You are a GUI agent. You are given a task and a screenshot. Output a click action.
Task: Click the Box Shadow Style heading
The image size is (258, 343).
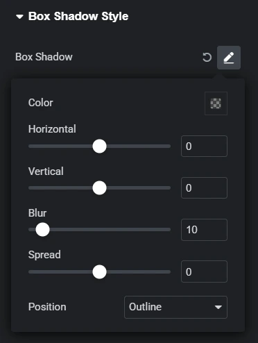pos(78,16)
